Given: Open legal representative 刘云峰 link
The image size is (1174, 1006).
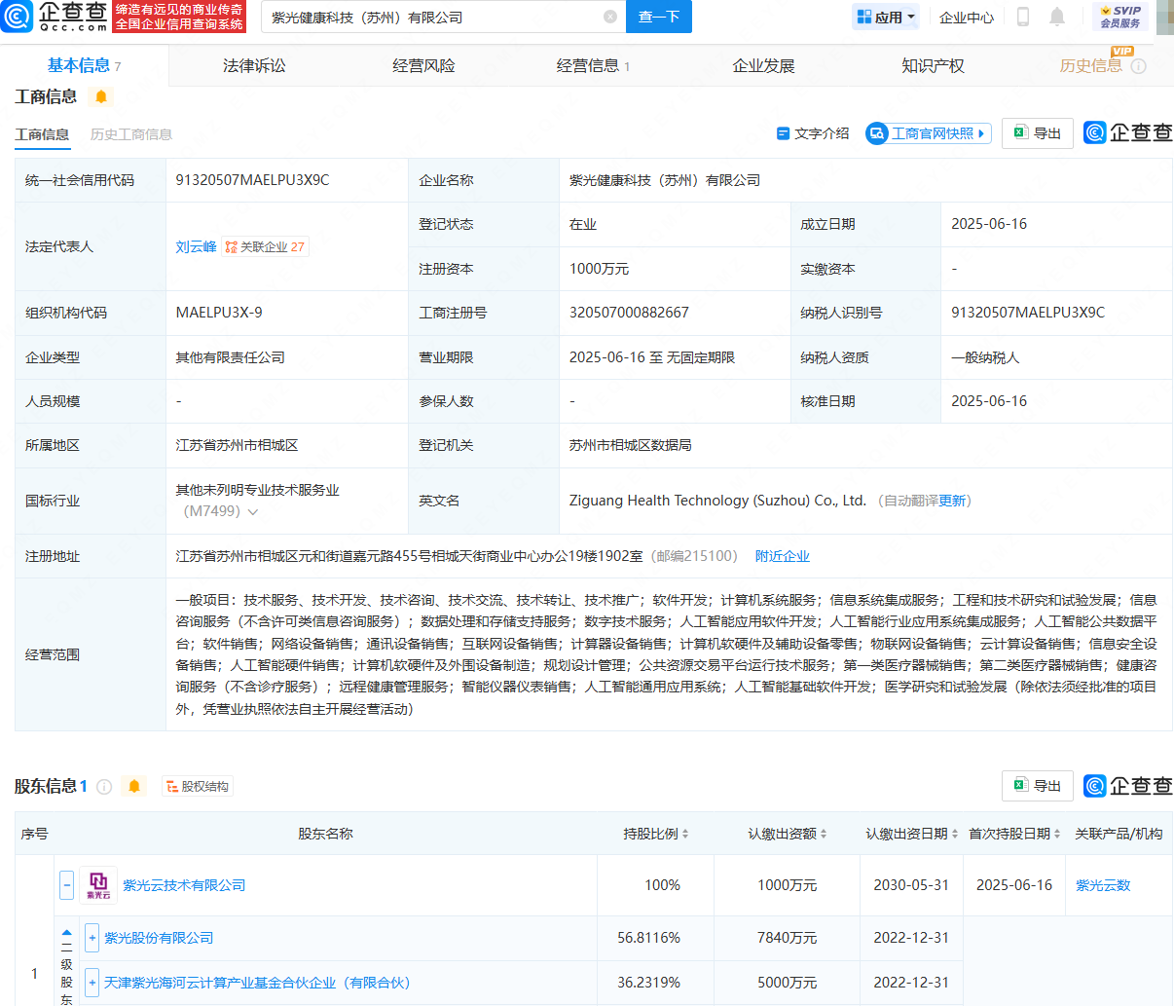Looking at the screenshot, I should 196,246.
